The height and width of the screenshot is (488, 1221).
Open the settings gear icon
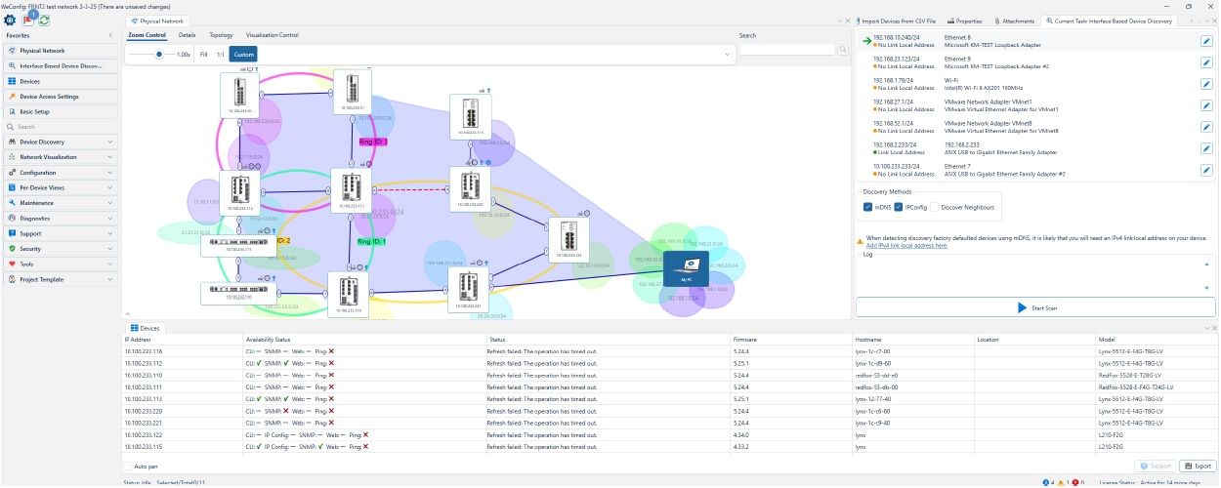click(9, 20)
